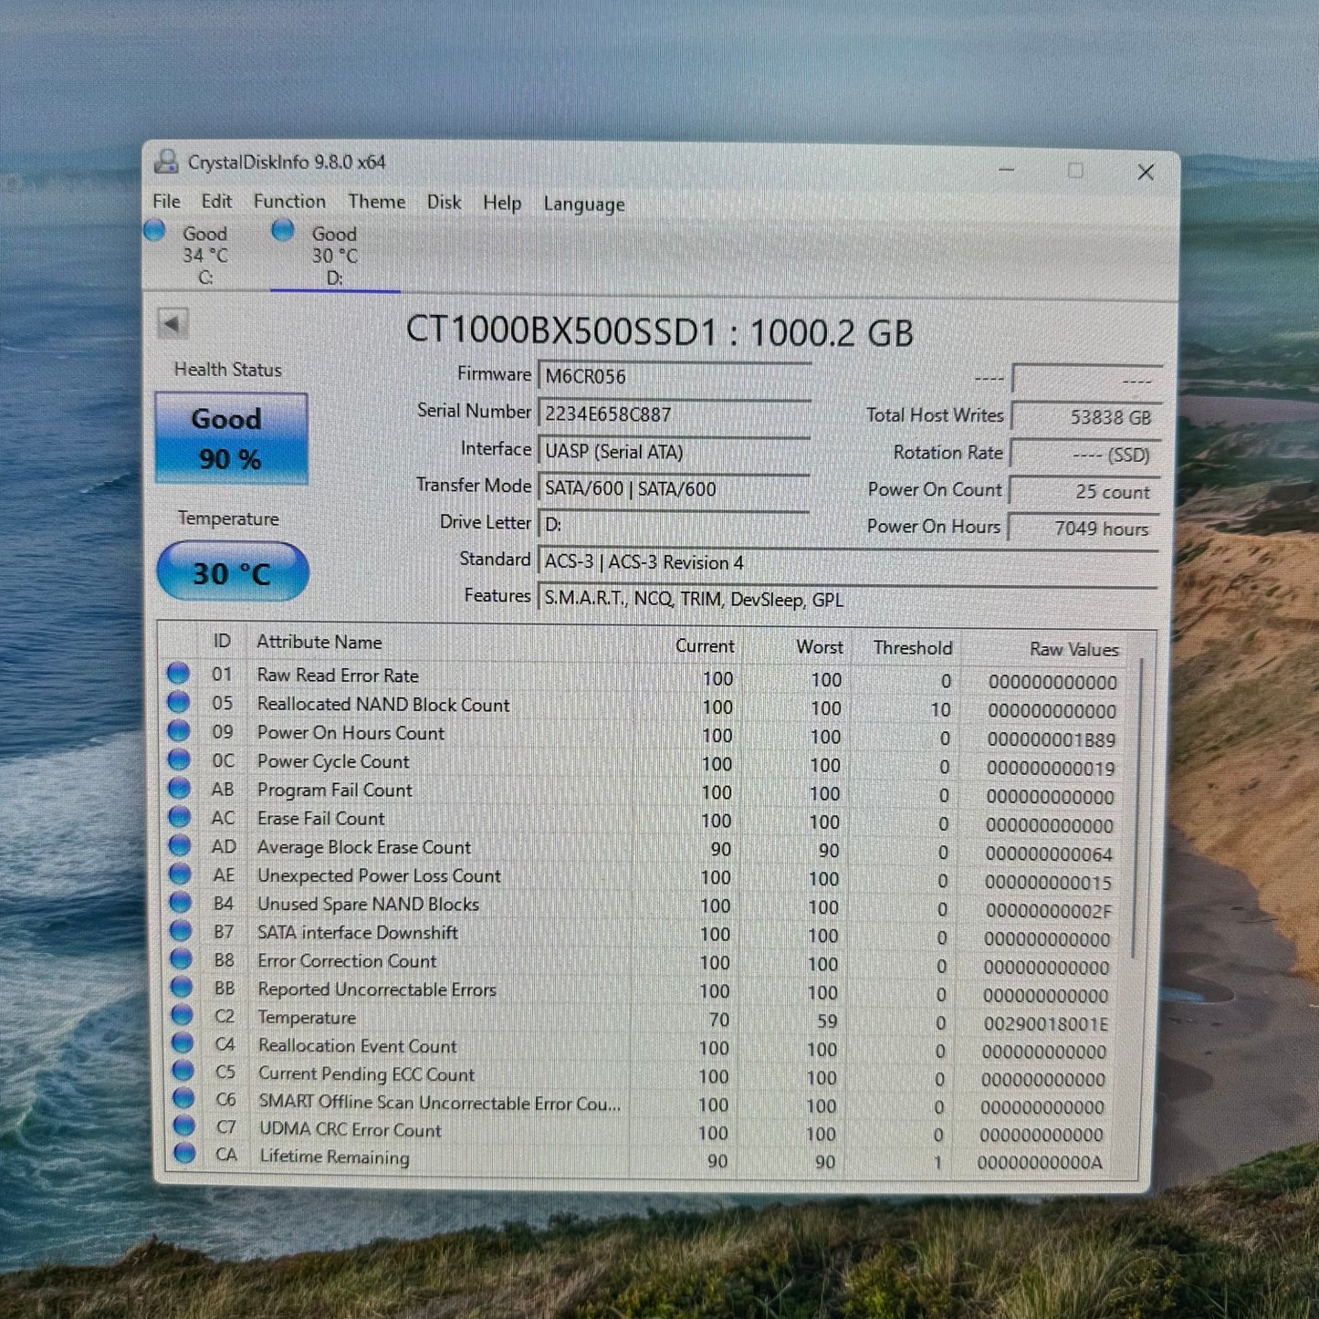
Task: Click the Good 90 % health status button
Action: (231, 438)
